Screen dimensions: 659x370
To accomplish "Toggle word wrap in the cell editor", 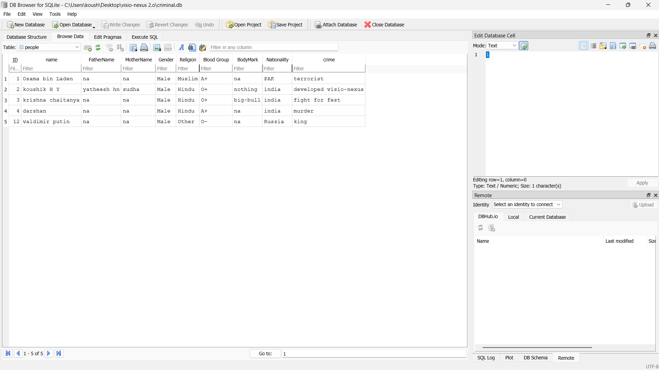I will point(593,46).
